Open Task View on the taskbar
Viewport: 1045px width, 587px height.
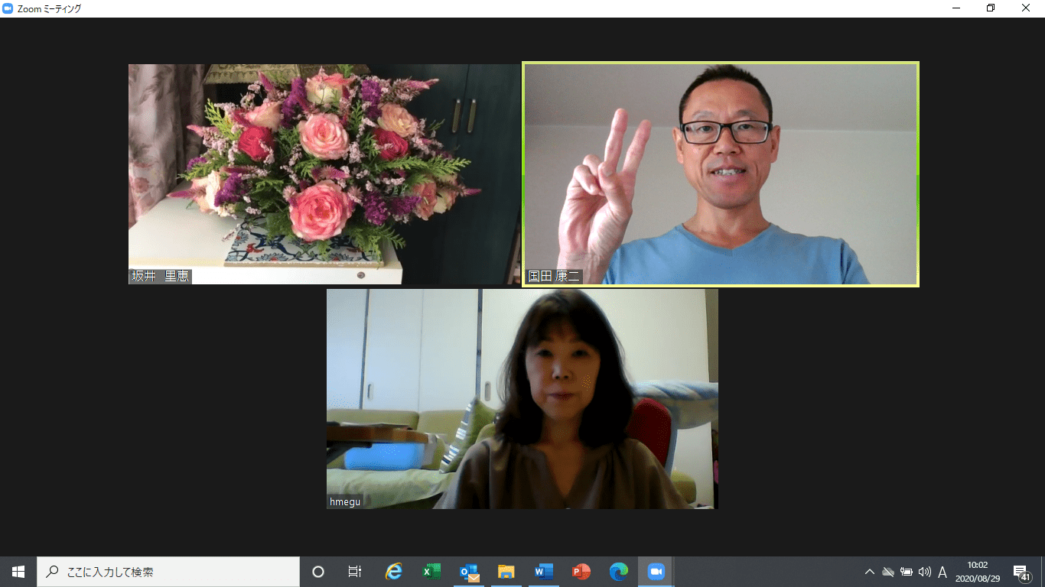[x=355, y=572]
